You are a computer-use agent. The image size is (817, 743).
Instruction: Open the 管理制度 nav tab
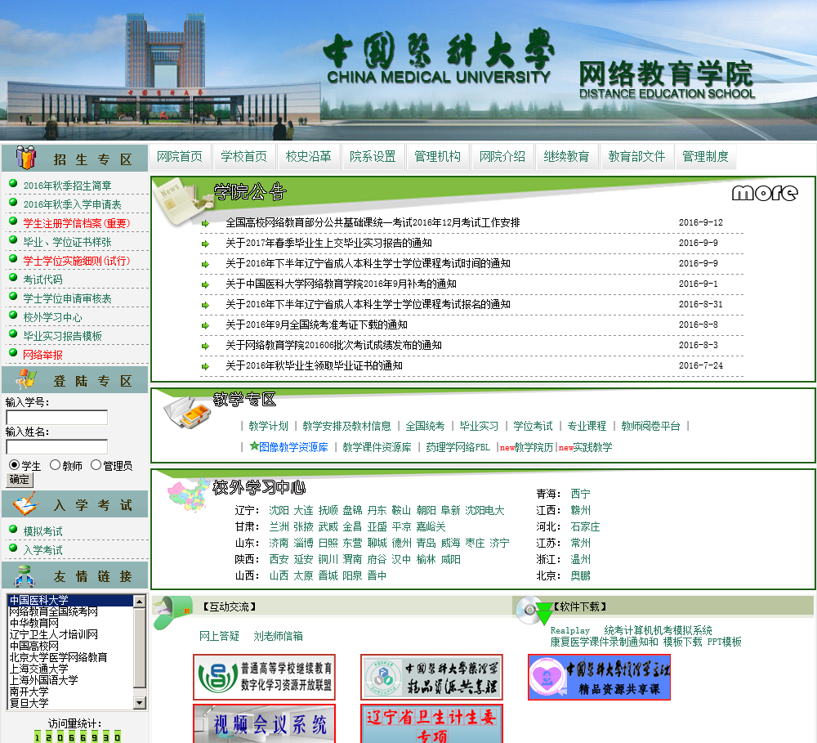pos(705,156)
